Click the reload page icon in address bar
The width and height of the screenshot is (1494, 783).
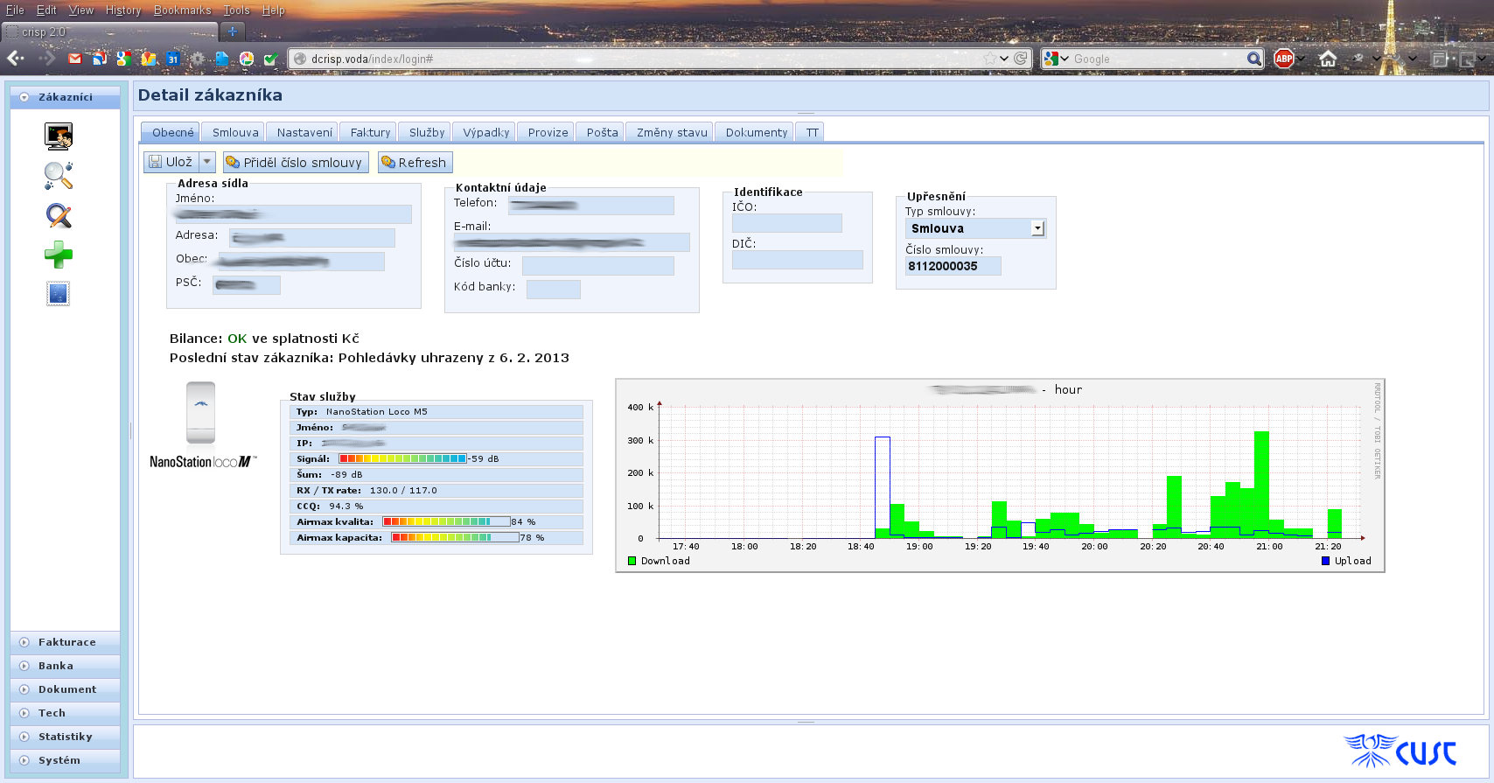click(x=1020, y=59)
